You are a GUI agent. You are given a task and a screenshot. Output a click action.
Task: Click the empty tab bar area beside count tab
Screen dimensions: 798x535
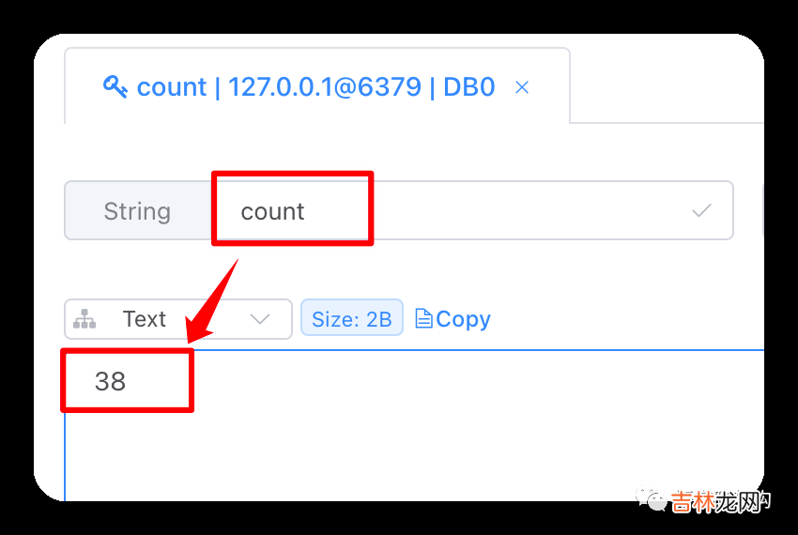coord(667,85)
